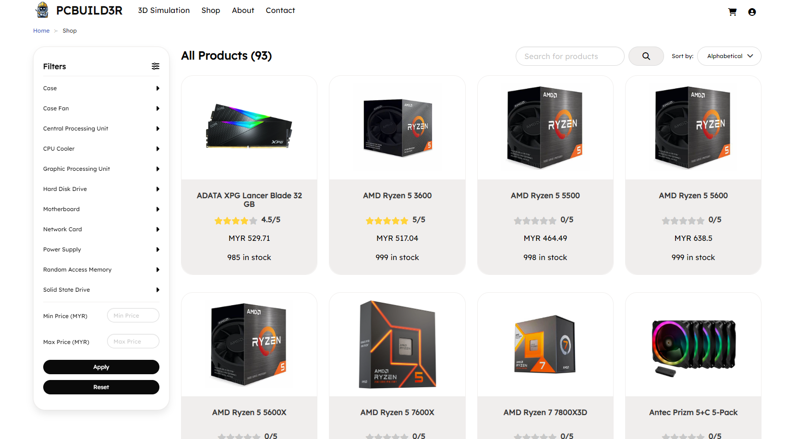This screenshot has width=810, height=439.
Task: Apply the selected filters
Action: (101, 367)
